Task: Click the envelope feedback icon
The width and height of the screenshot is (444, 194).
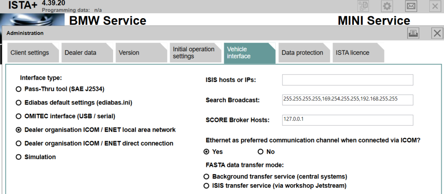Action: pos(411,6)
